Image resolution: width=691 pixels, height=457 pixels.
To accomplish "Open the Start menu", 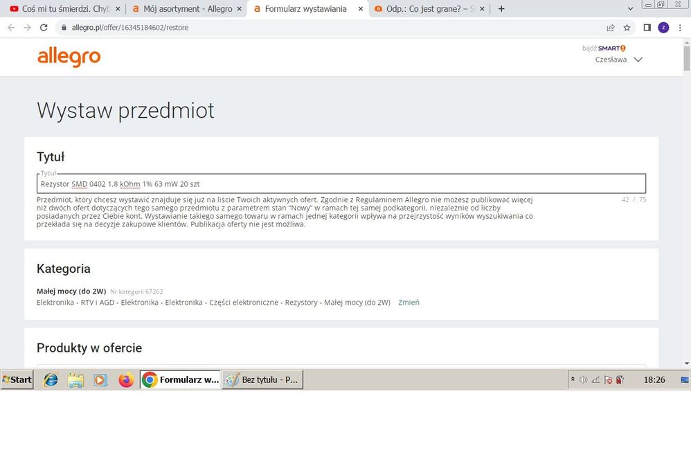I will coord(17,379).
